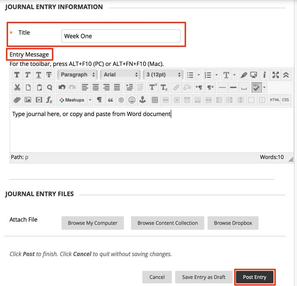297x286 pixels.
Task: Click the scissors cut icon
Action: coord(17,88)
